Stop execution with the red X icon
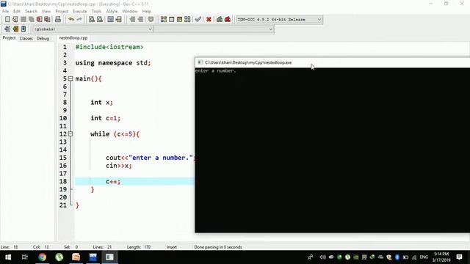The width and height of the screenshot is (470, 264). tap(209, 20)
